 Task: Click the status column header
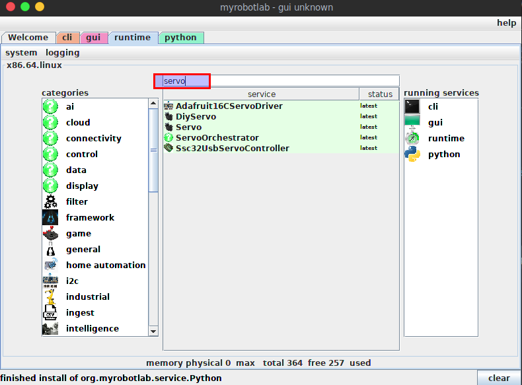[x=379, y=94]
